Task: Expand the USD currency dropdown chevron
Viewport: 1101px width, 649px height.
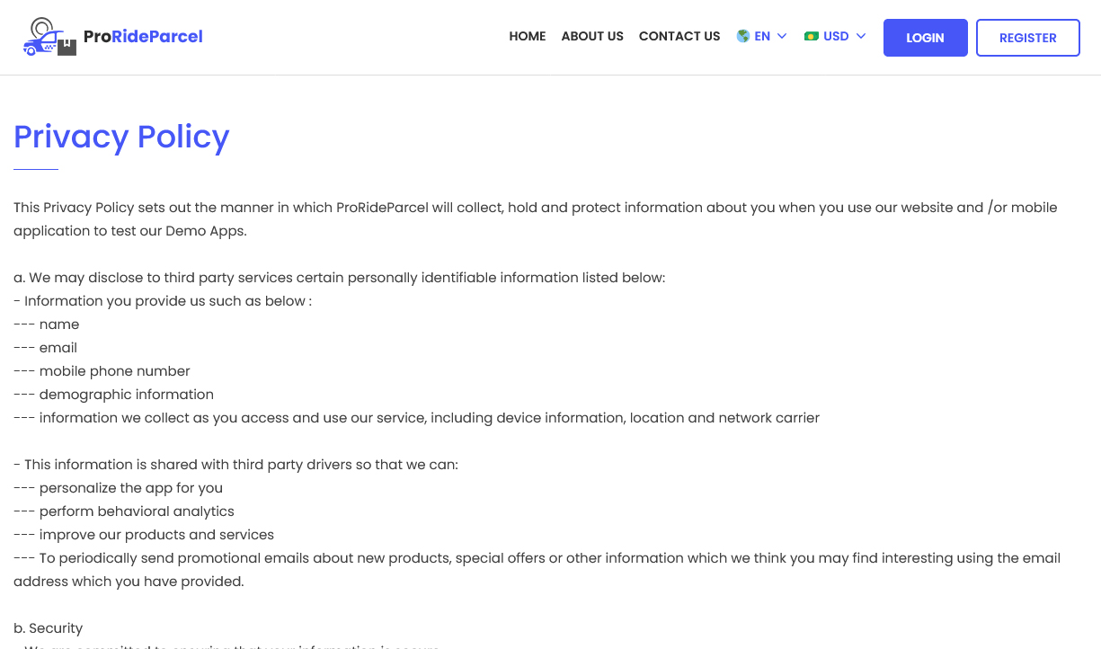Action: pyautogui.click(x=861, y=36)
